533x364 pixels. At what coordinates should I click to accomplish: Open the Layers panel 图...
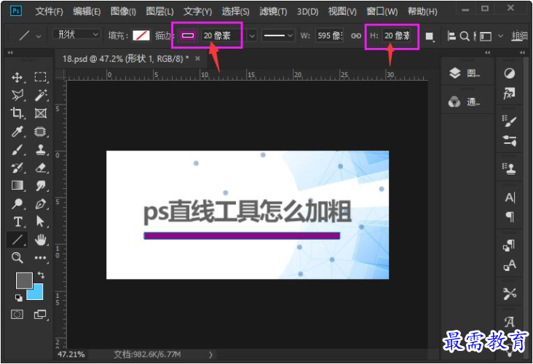pyautogui.click(x=465, y=73)
